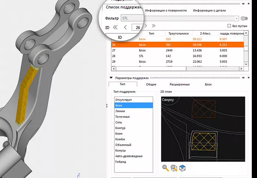Screen dimensions: 257x178
Task: Select support type Объемный
Action: 134,145
